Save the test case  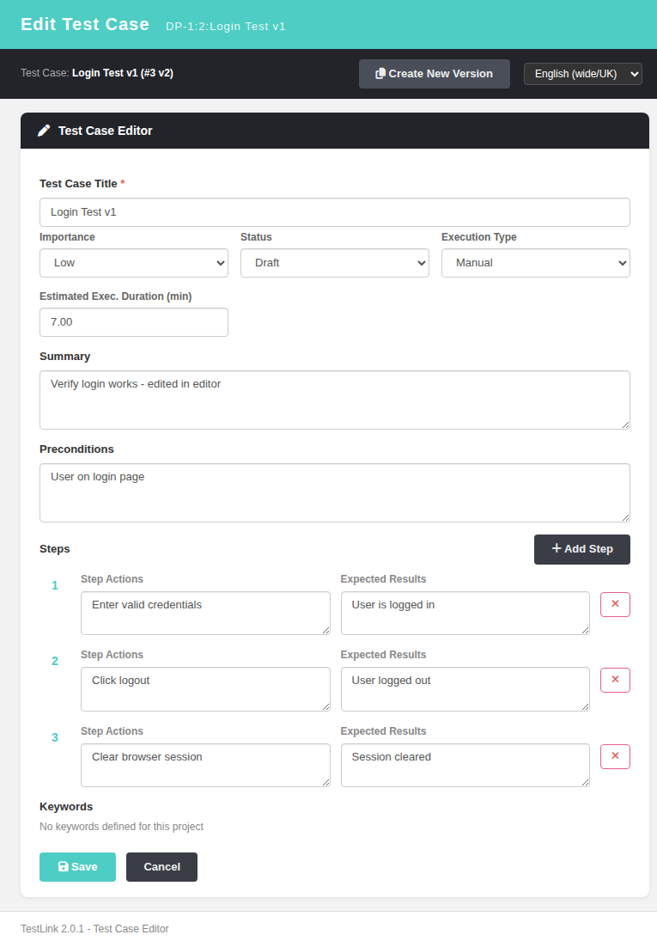coord(77,867)
